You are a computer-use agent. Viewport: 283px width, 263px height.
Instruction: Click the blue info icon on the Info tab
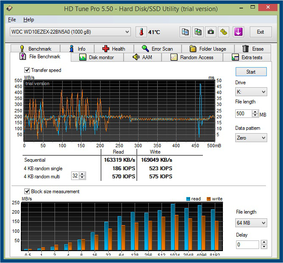[x=72, y=49]
